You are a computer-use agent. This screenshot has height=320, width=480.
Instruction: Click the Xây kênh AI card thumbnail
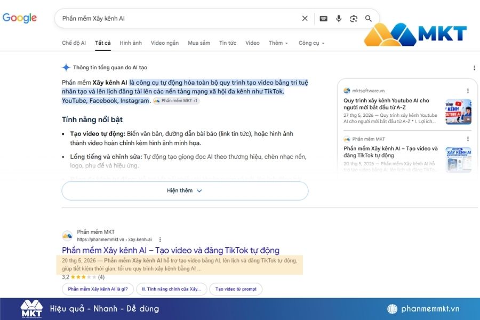tap(458, 159)
